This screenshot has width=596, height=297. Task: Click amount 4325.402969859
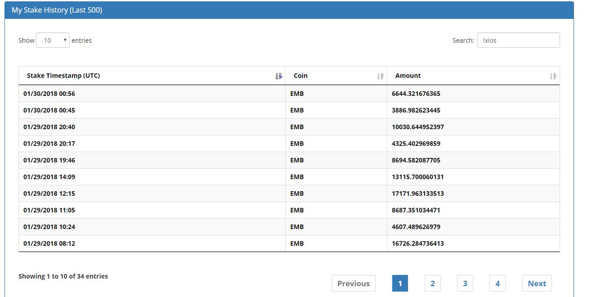(416, 144)
